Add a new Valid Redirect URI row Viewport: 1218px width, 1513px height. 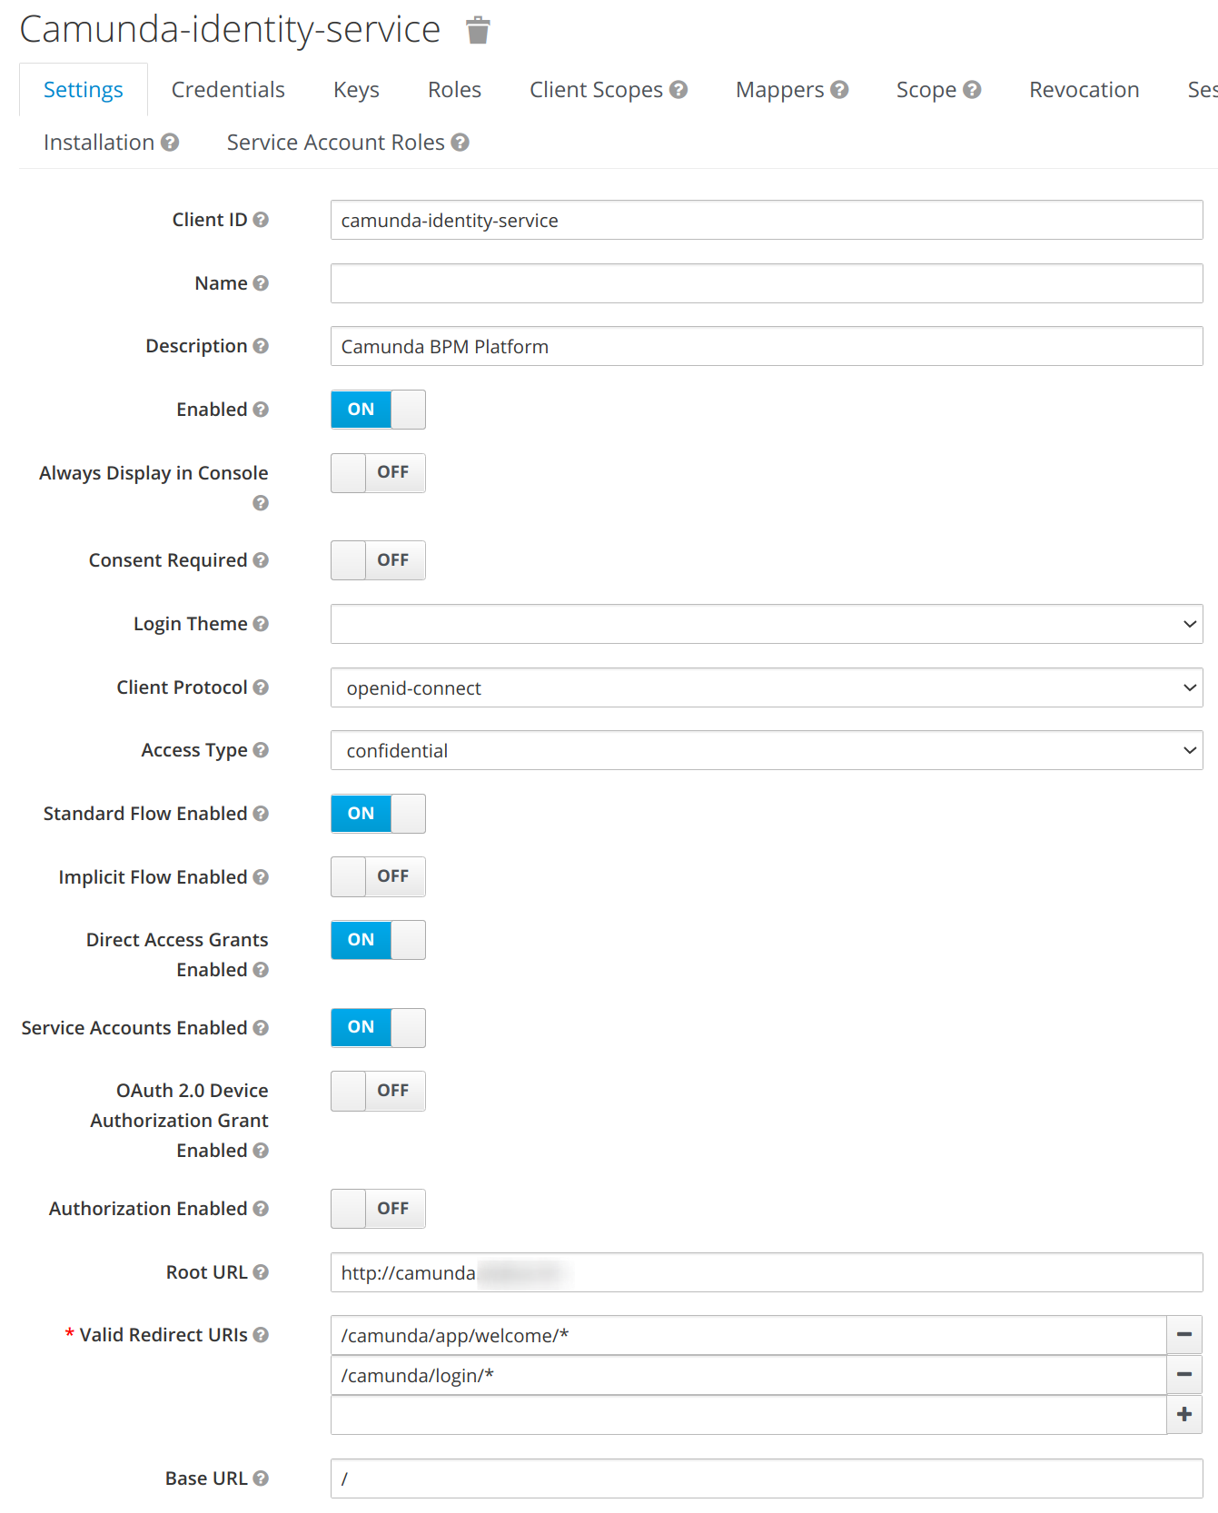[x=1184, y=1414]
